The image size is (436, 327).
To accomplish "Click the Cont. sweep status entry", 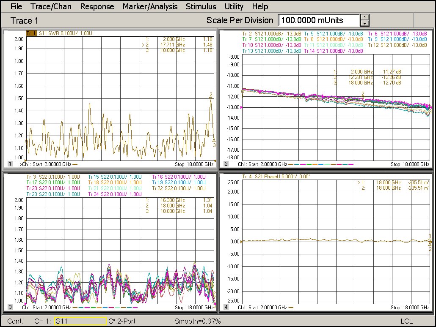I will pyautogui.click(x=15, y=321).
